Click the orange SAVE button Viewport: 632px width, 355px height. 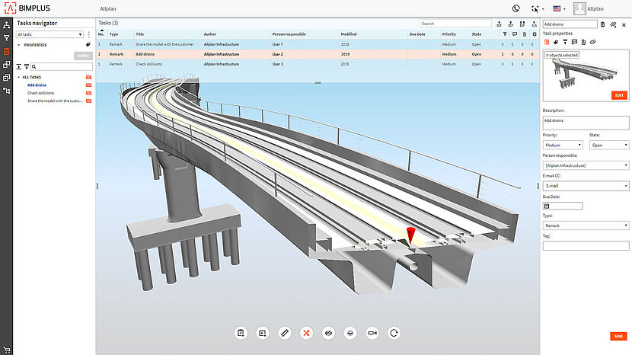[x=618, y=336]
